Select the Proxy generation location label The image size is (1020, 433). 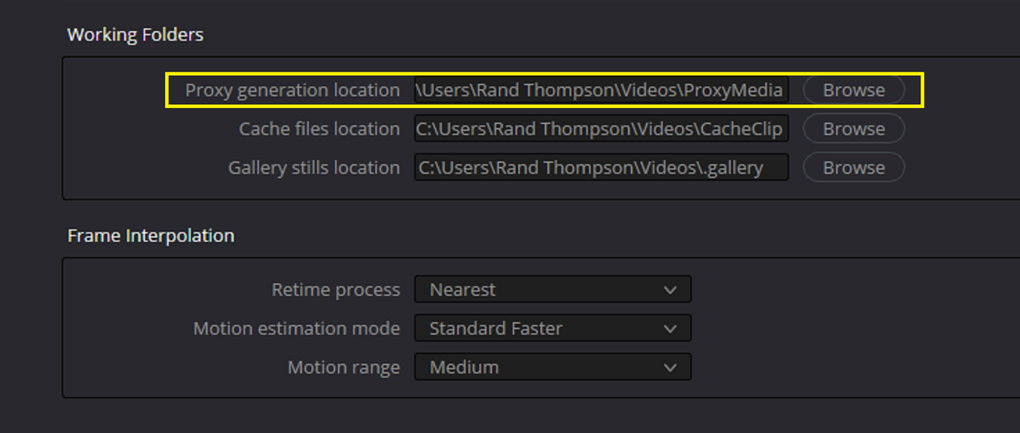coord(292,91)
